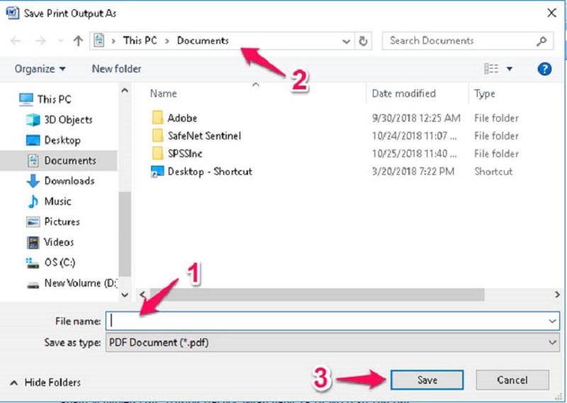Image resolution: width=567 pixels, height=403 pixels.
Task: Select Downloads in navigation pane
Action: pyautogui.click(x=61, y=181)
